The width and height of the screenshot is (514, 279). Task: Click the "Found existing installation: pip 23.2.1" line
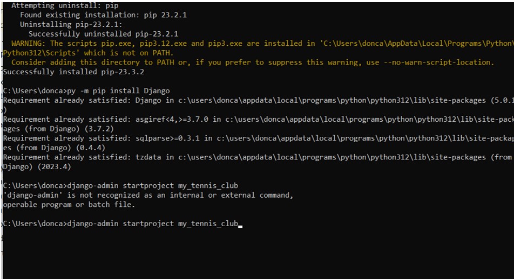click(103, 15)
